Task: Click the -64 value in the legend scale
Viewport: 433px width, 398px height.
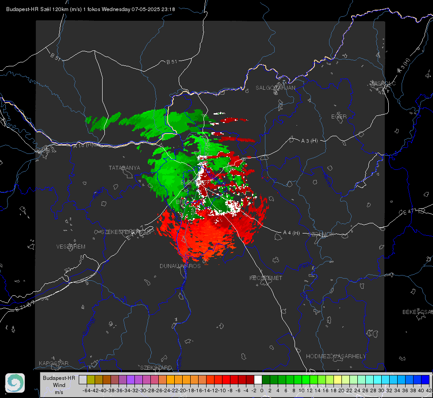Action: [87, 390]
